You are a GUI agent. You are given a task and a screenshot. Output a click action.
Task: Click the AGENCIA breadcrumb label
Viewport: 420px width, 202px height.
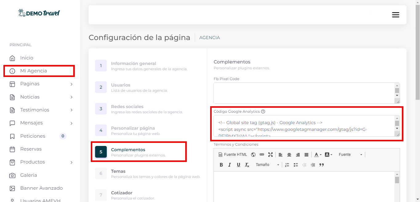(210, 38)
